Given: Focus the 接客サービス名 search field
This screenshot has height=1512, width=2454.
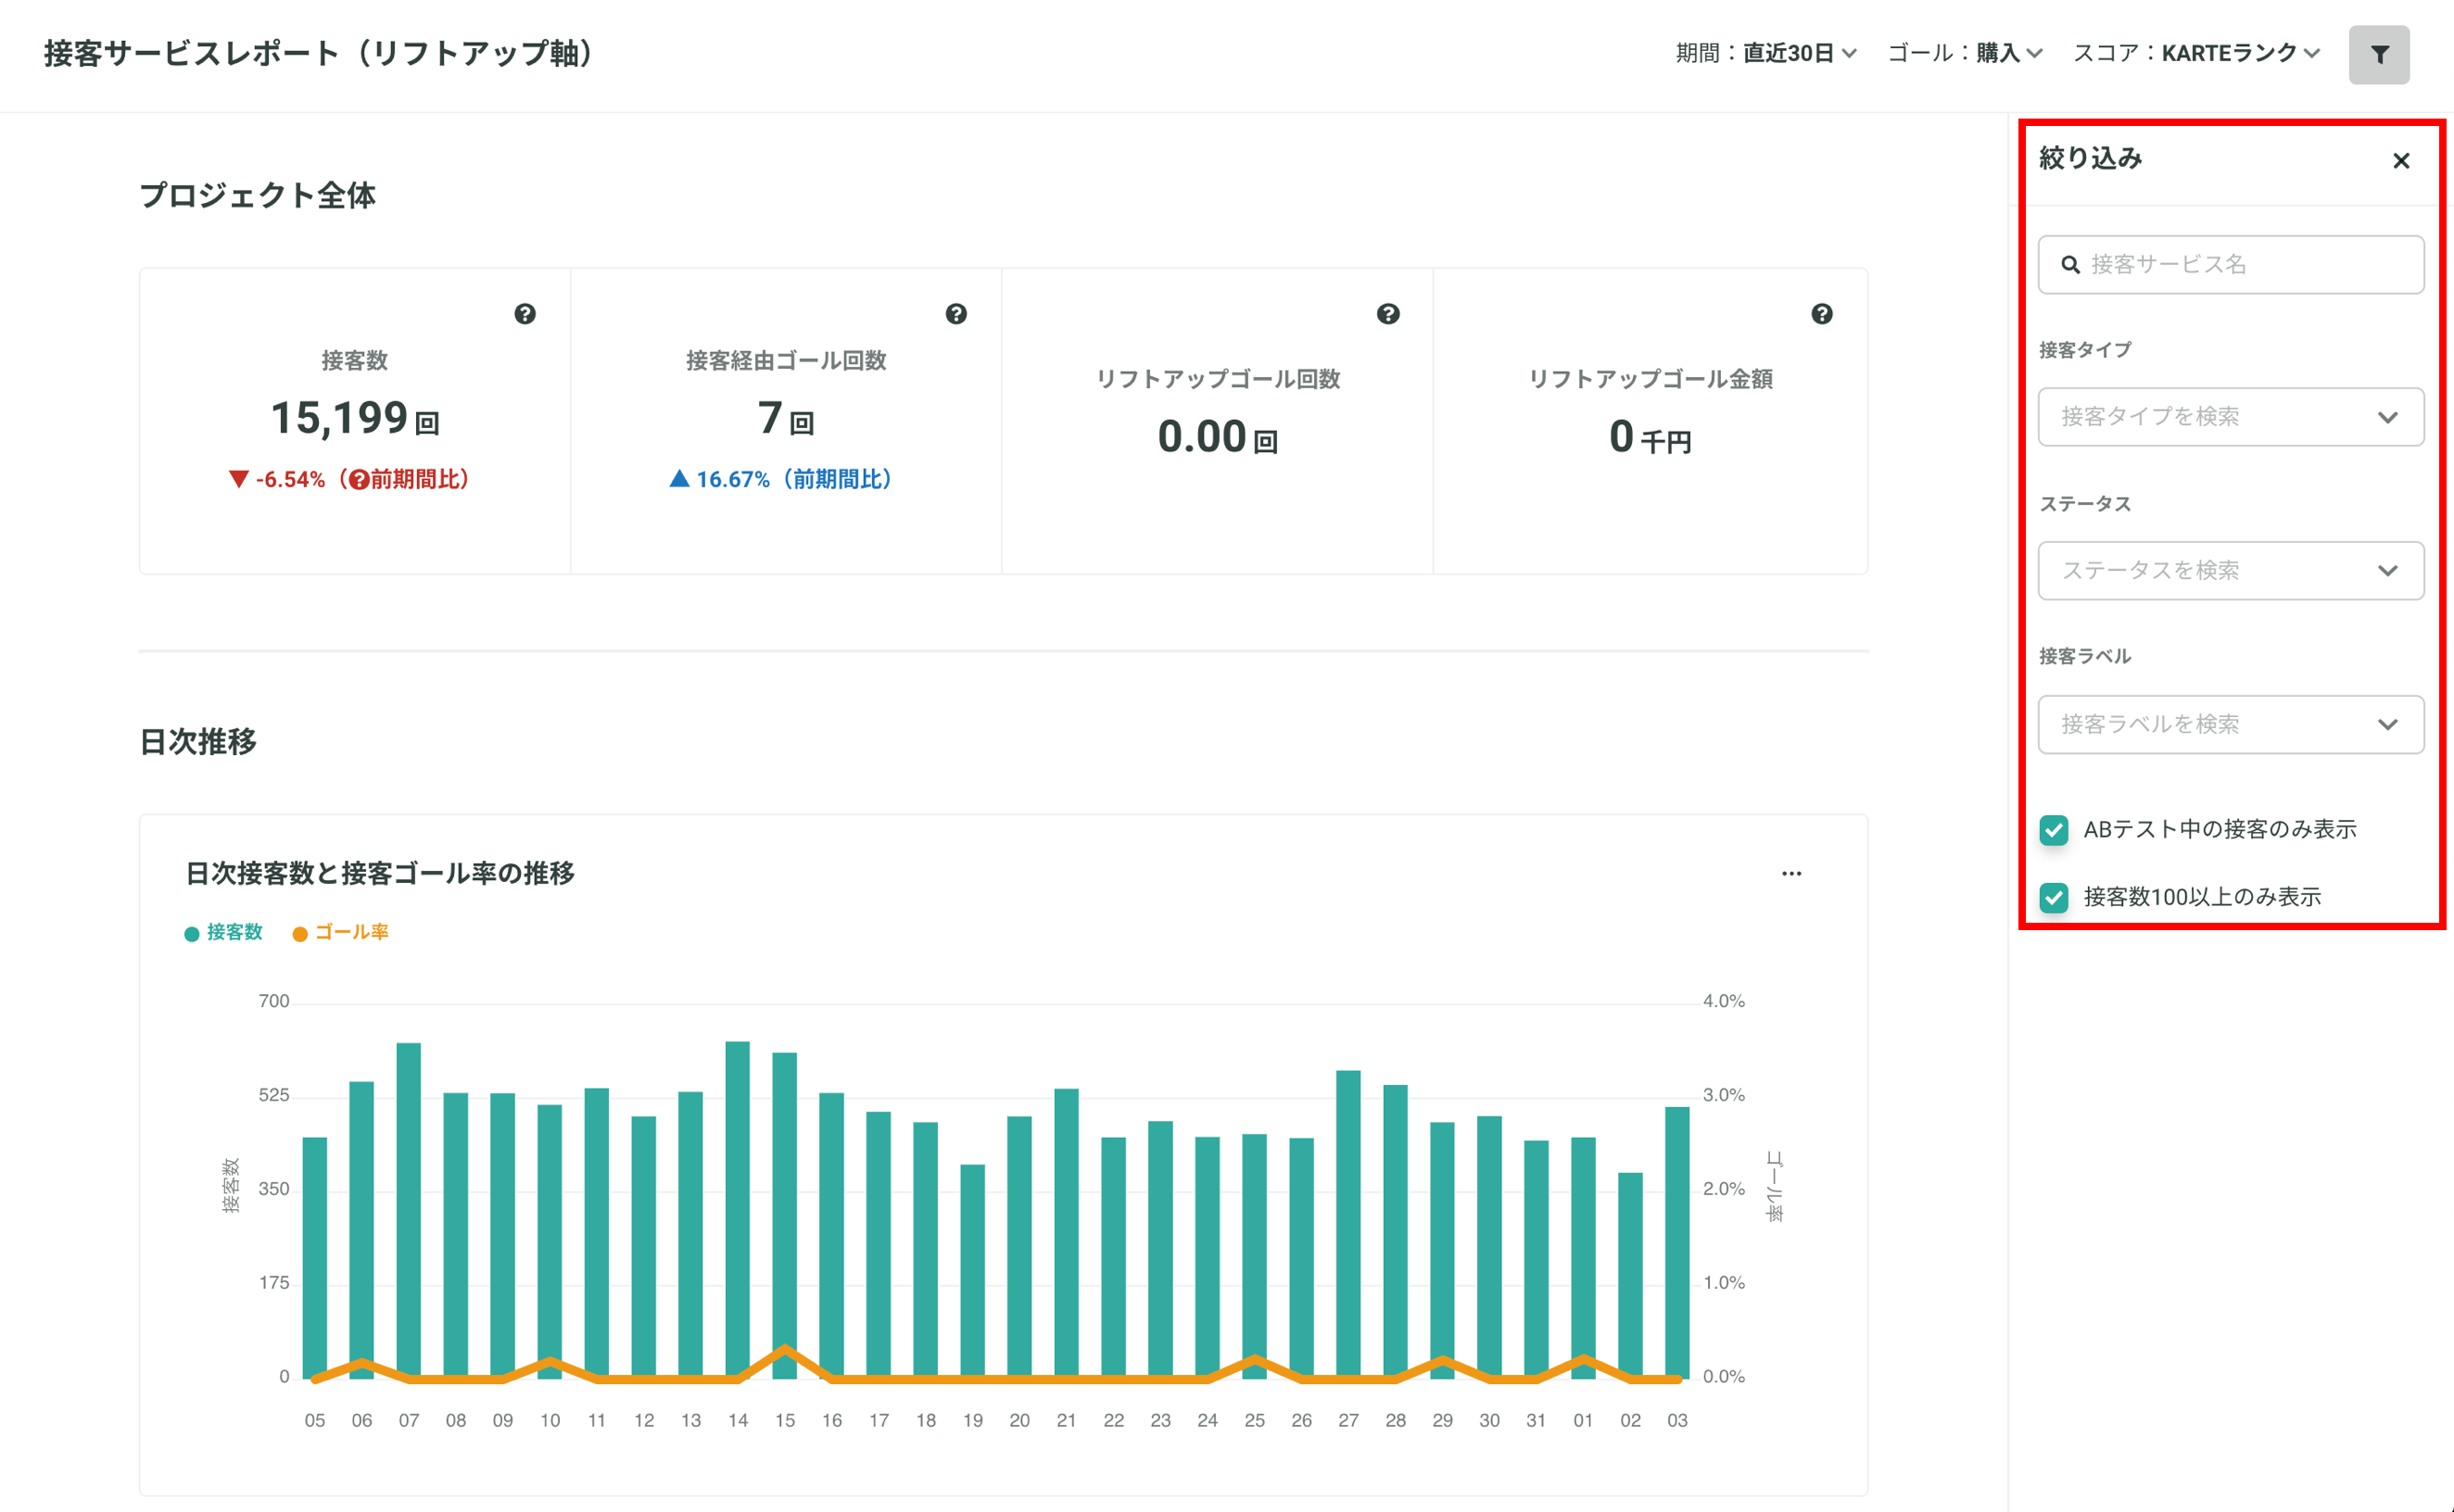Looking at the screenshot, I should coord(2230,264).
